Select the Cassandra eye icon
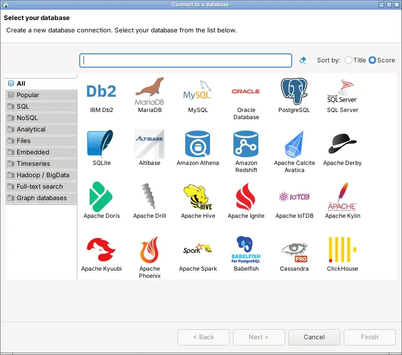 coord(294,253)
